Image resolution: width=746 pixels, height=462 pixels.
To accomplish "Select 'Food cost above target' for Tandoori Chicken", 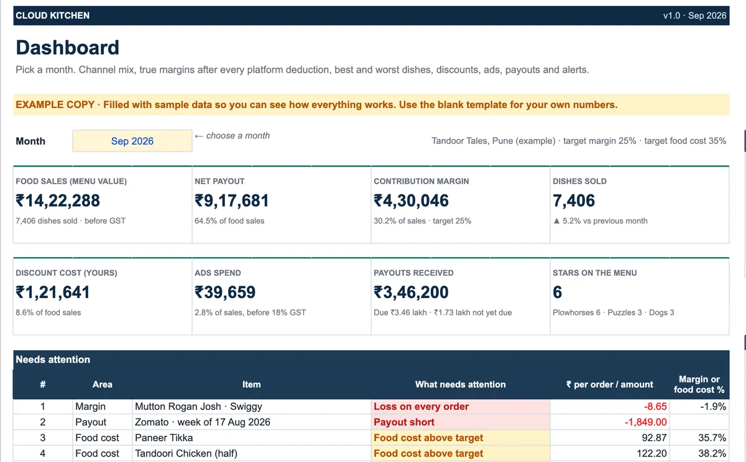I will pyautogui.click(x=460, y=453).
